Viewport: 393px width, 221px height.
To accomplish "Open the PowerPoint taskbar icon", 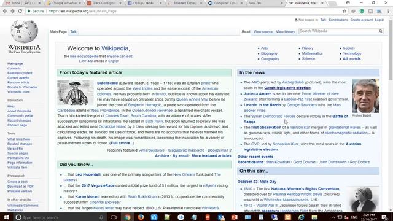I will [235, 217].
